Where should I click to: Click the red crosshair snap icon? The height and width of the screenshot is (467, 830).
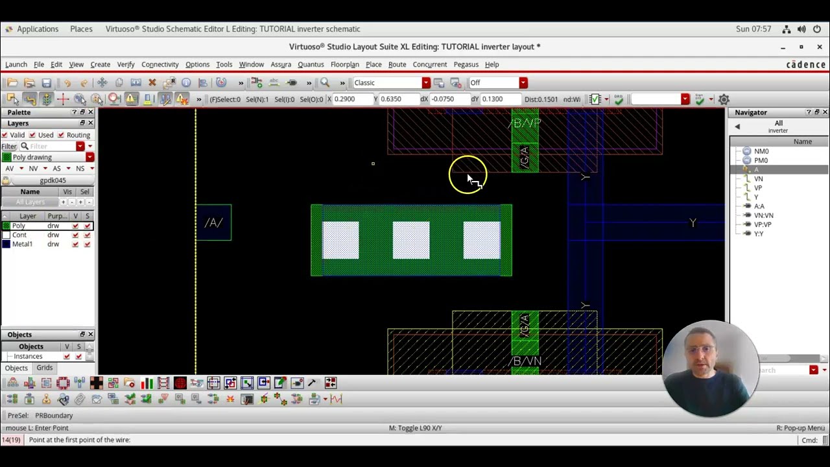tap(63, 99)
